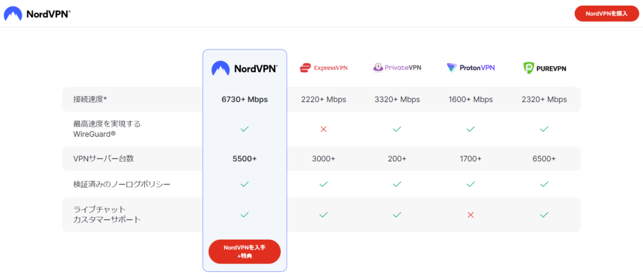Select the VPNサーバー台数 row label
This screenshot has height=277, width=643.
[x=103, y=159]
